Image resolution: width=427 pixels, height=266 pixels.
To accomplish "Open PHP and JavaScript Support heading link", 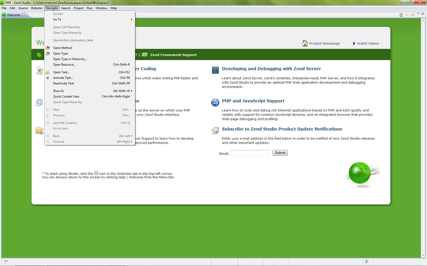I will (253, 101).
